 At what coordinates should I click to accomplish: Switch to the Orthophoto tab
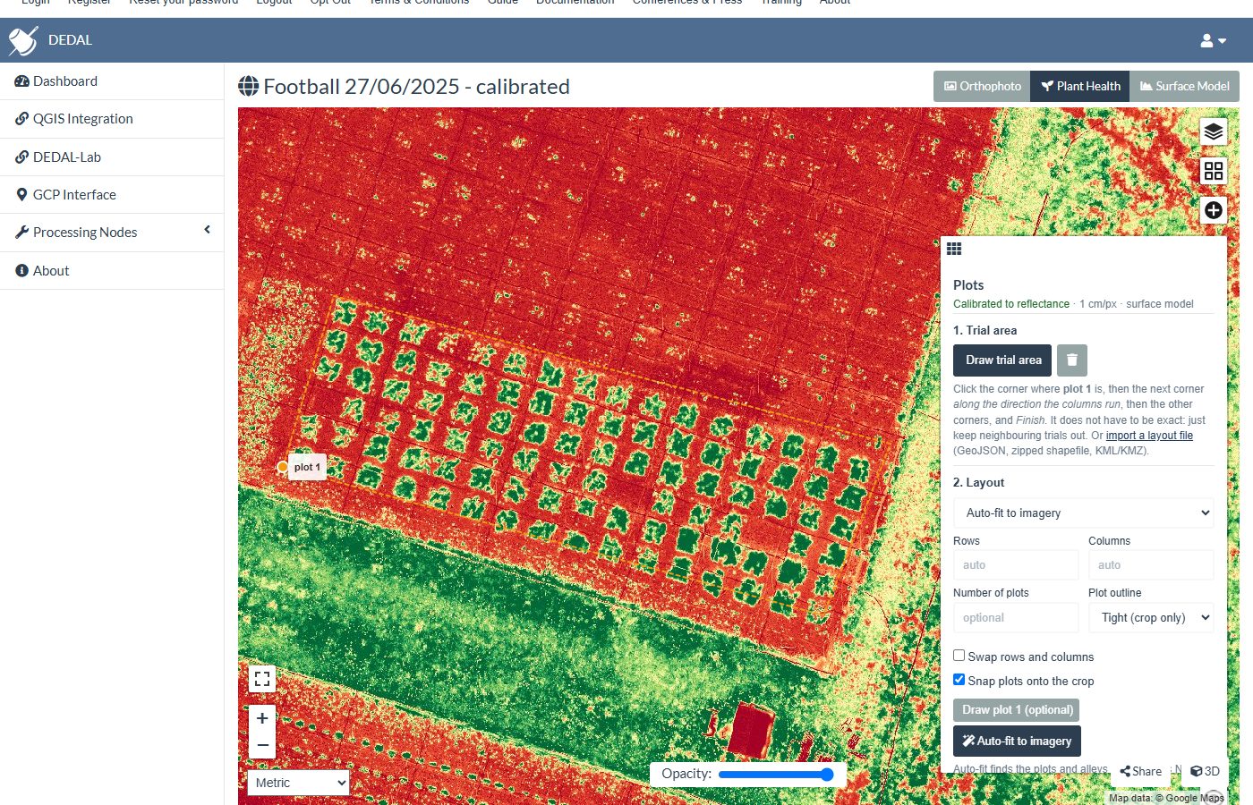click(x=982, y=87)
